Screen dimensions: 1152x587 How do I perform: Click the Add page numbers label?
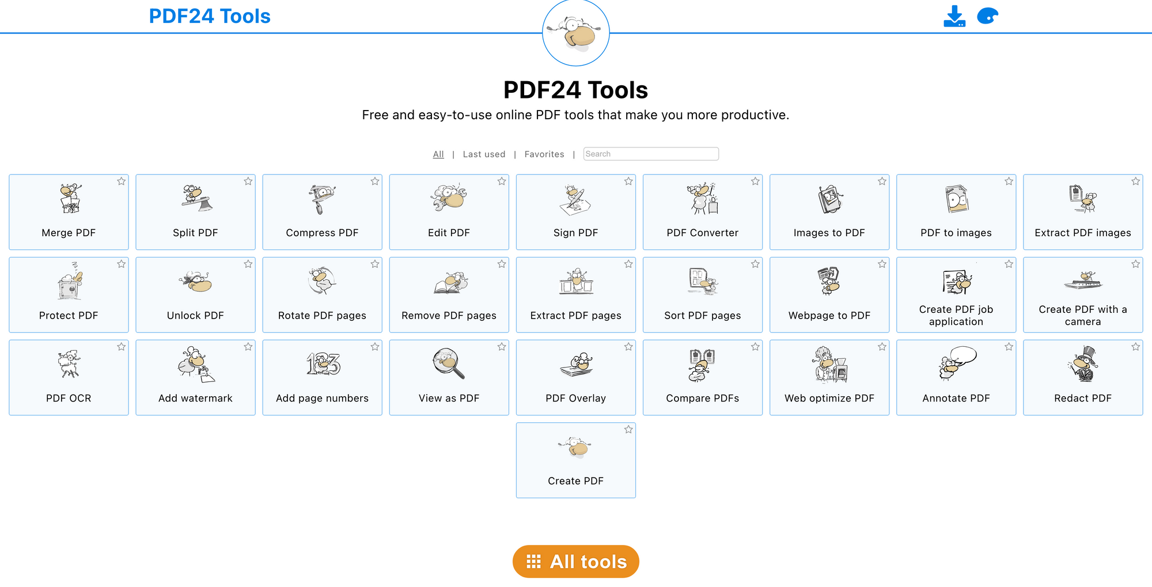pyautogui.click(x=322, y=399)
